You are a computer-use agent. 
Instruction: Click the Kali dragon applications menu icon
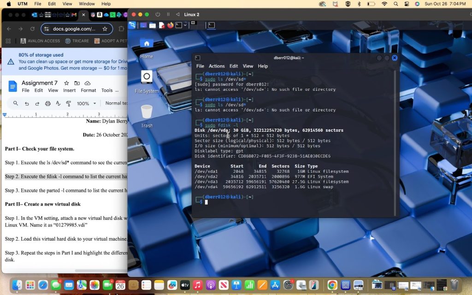133,25
